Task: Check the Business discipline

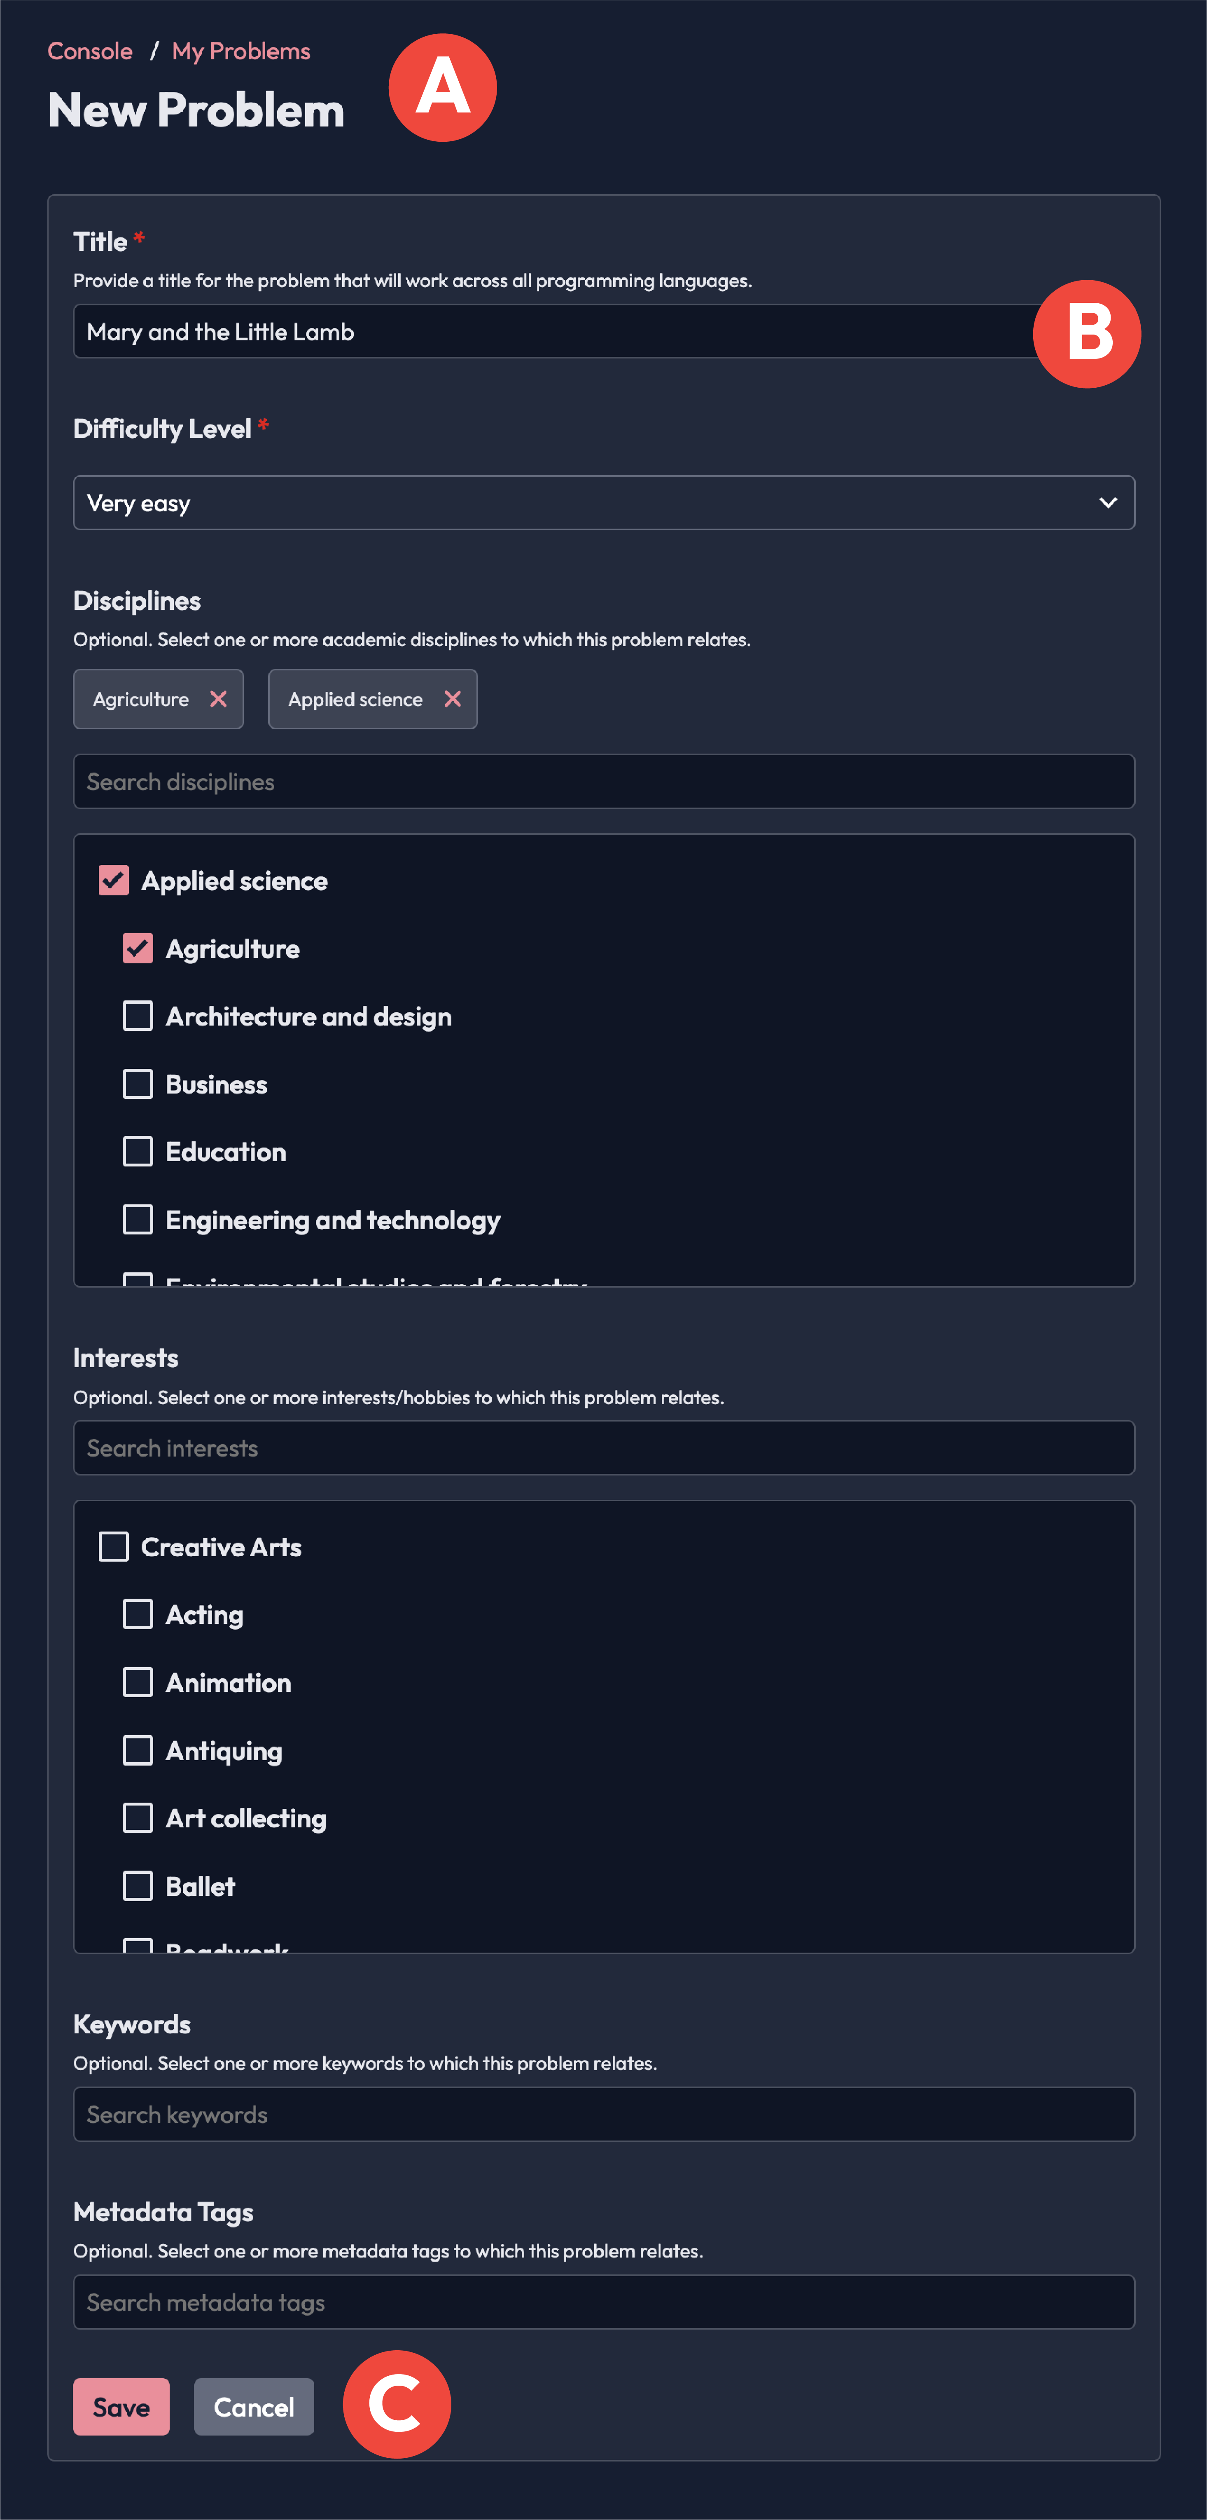Action: [138, 1084]
